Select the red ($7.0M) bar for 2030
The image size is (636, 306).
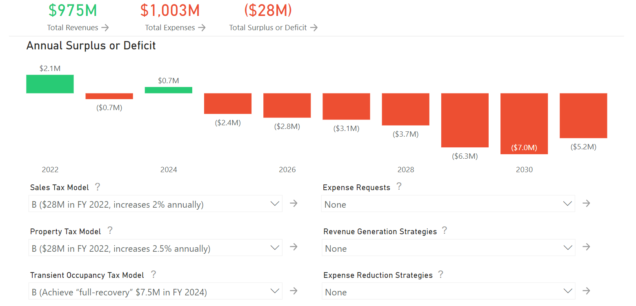click(524, 124)
